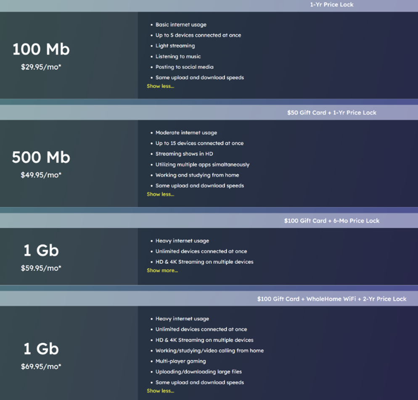Collapse Show less on the $69.95 plan
This screenshot has height=400, width=418.
(x=160, y=391)
